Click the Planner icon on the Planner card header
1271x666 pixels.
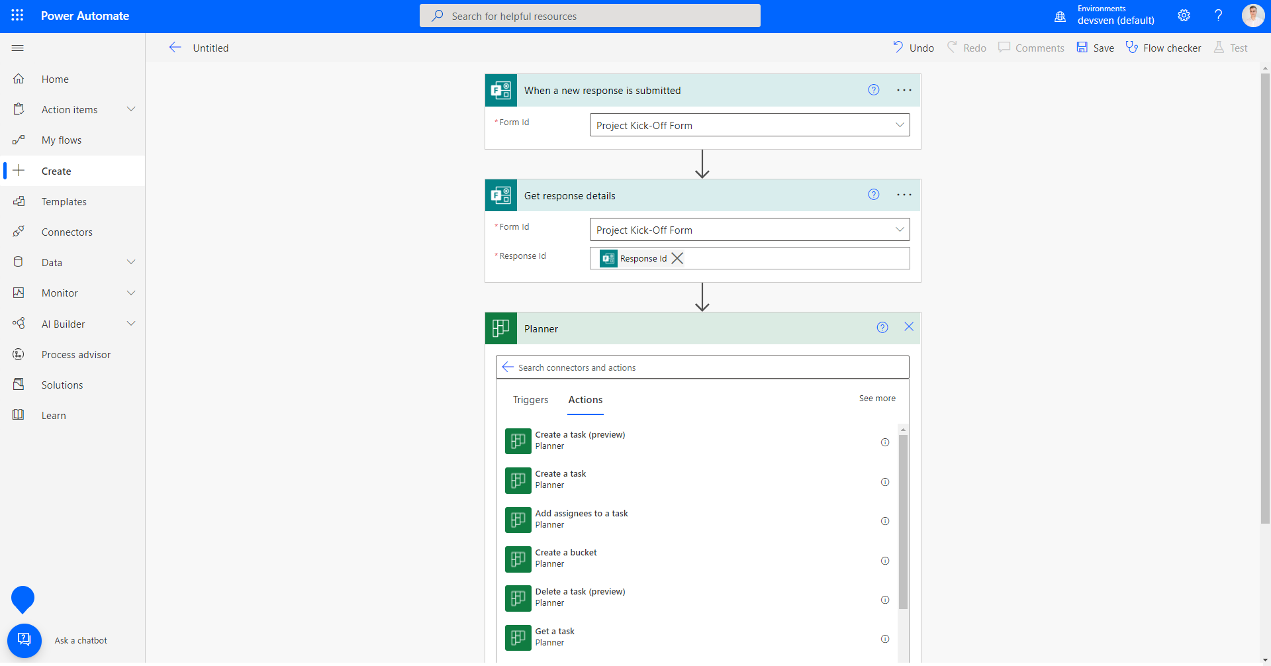click(x=501, y=328)
